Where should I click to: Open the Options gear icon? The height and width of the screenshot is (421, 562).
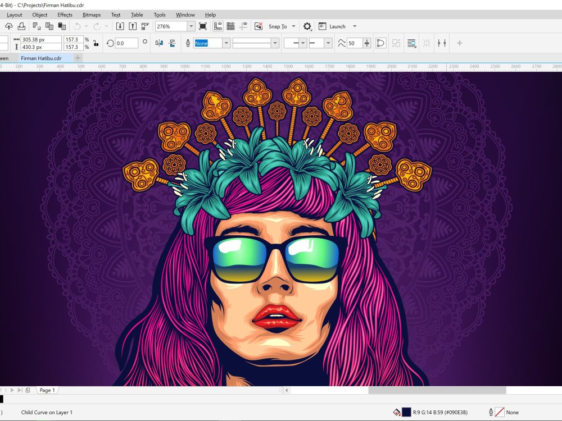[307, 26]
